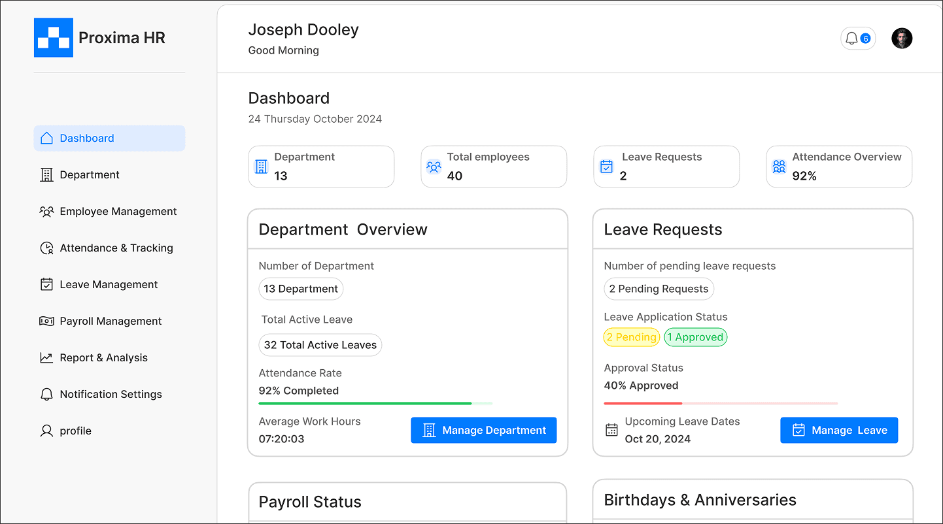The height and width of the screenshot is (524, 943).
Task: Click the Joseph Dooley name in header
Action: pos(303,30)
